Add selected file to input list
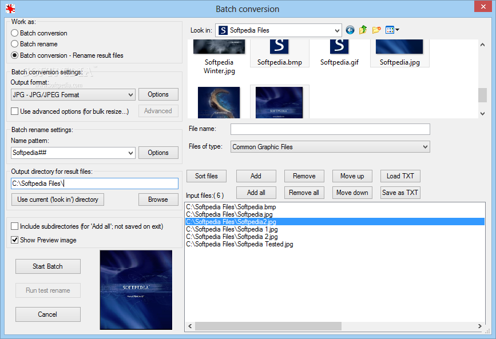This screenshot has height=339, width=496. tap(256, 176)
